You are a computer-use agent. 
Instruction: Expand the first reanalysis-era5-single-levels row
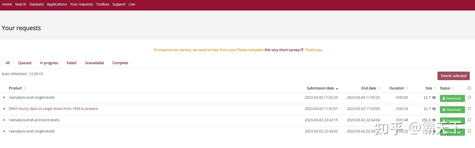[x=4, y=97]
